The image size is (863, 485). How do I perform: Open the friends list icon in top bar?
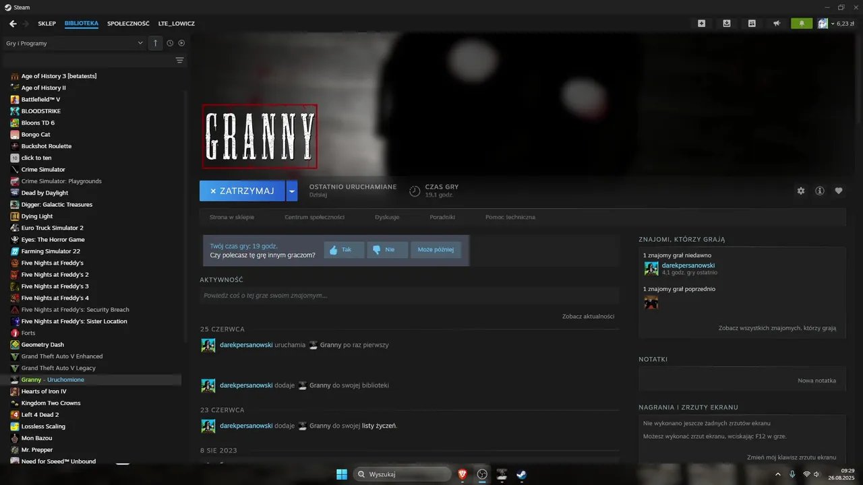pyautogui.click(x=752, y=24)
